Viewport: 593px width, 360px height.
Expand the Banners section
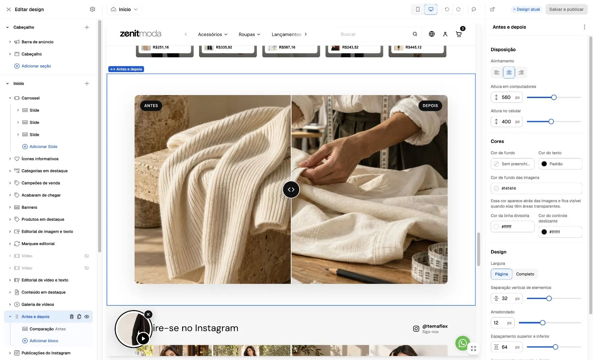tap(10, 207)
